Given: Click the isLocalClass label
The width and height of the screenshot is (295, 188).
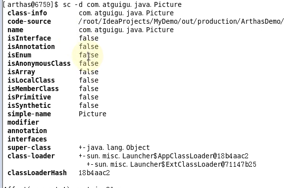Looking at the screenshot, I should pos(31,80).
